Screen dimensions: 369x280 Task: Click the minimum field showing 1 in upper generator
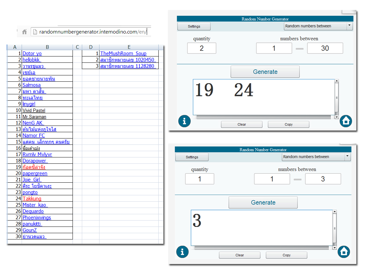click(x=274, y=48)
